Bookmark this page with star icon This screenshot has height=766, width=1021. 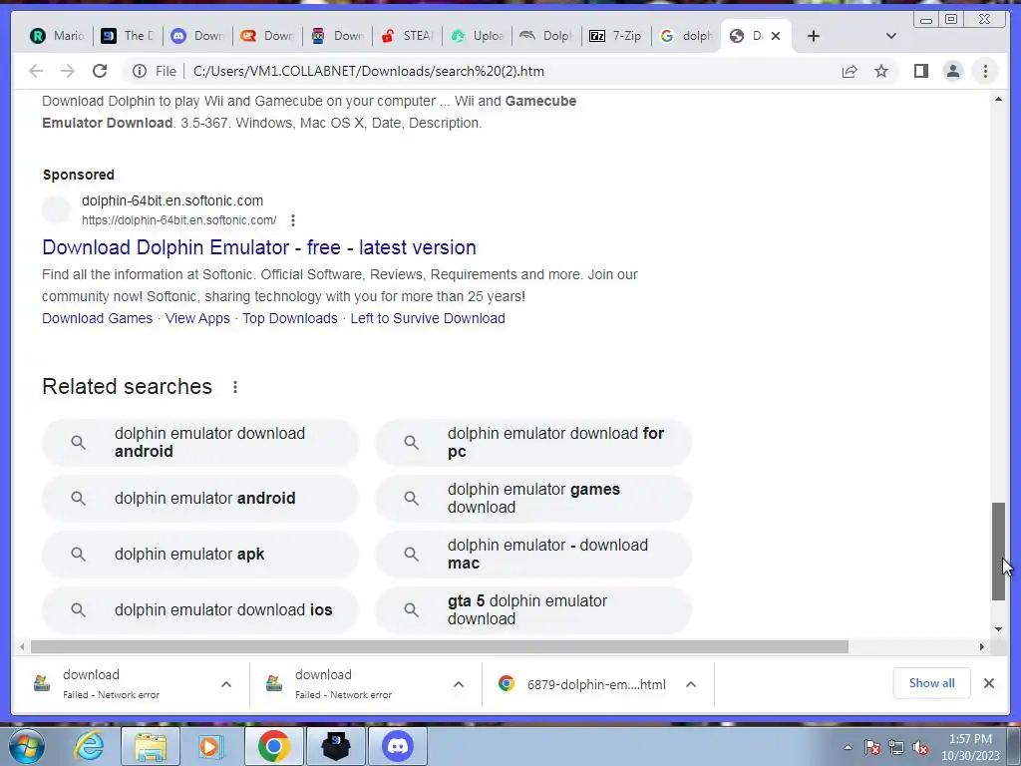click(881, 71)
